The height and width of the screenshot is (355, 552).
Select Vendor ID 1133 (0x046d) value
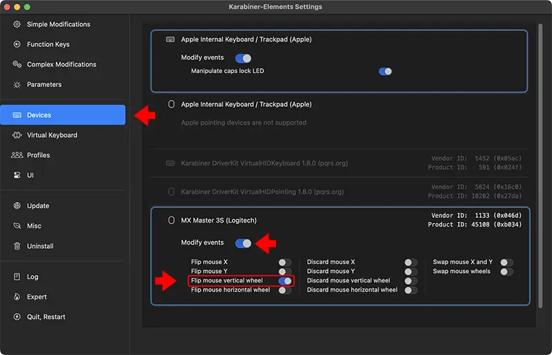point(498,215)
